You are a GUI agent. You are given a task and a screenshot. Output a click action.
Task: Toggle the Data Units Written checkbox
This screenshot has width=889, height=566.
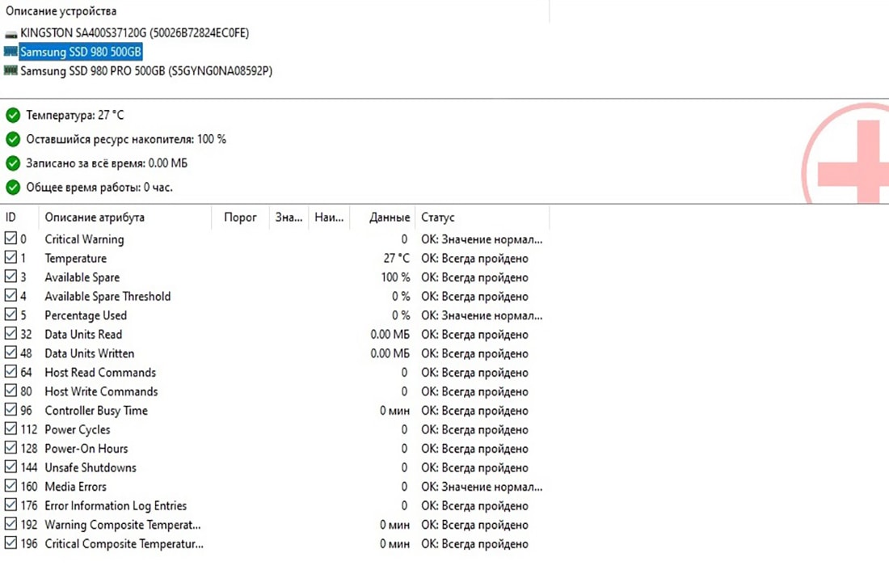(x=11, y=353)
